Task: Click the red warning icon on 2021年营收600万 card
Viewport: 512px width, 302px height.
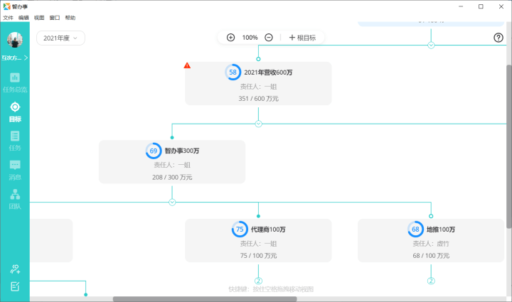Action: [x=187, y=65]
